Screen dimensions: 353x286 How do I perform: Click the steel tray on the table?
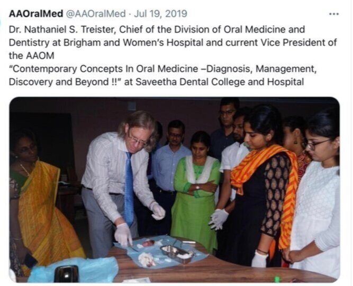[x=177, y=254]
